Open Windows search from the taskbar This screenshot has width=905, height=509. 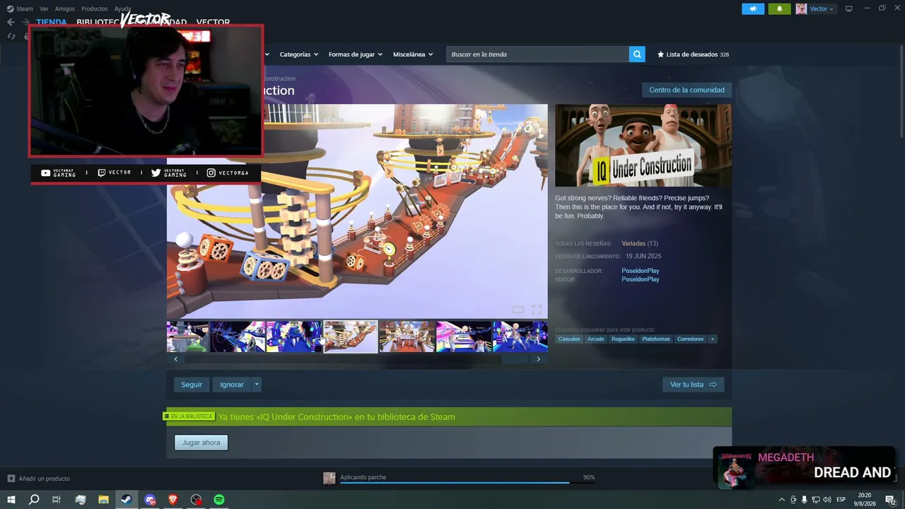[34, 500]
